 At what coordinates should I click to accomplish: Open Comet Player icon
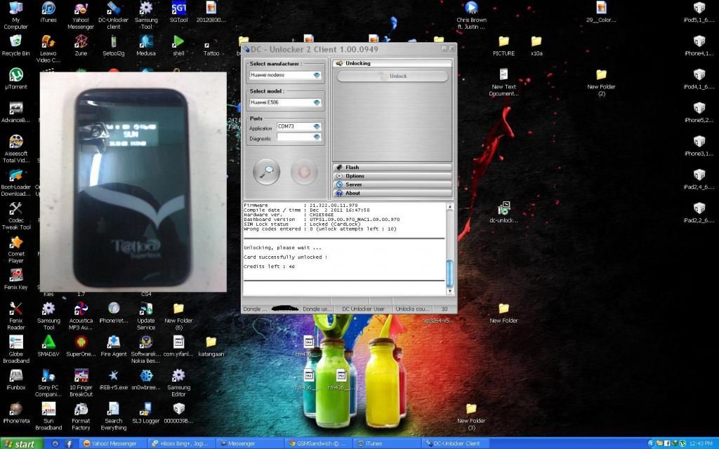15,250
